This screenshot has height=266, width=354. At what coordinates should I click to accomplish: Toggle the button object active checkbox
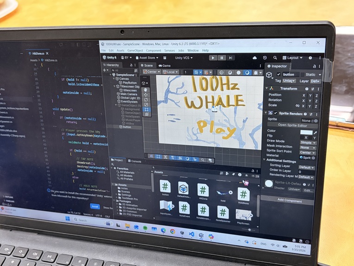pos(278,74)
